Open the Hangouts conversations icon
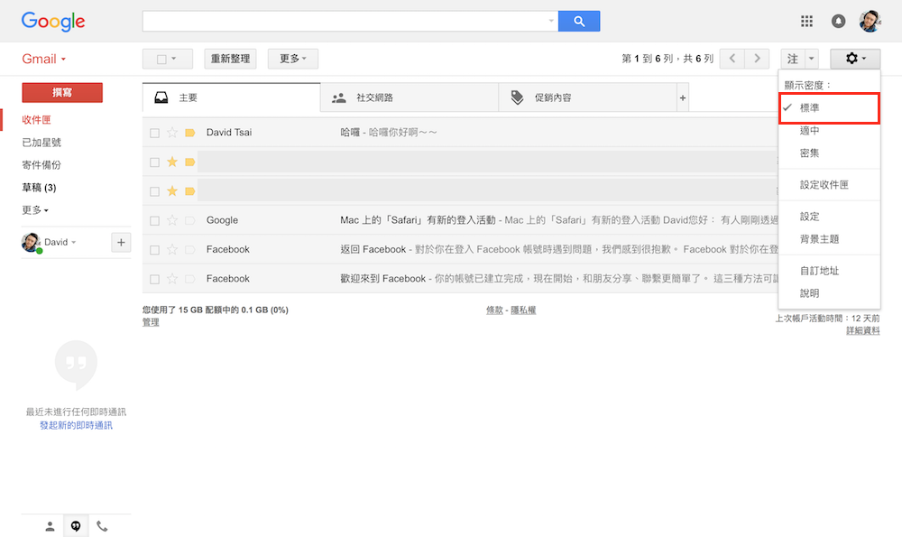902x537 pixels. pyautogui.click(x=76, y=526)
